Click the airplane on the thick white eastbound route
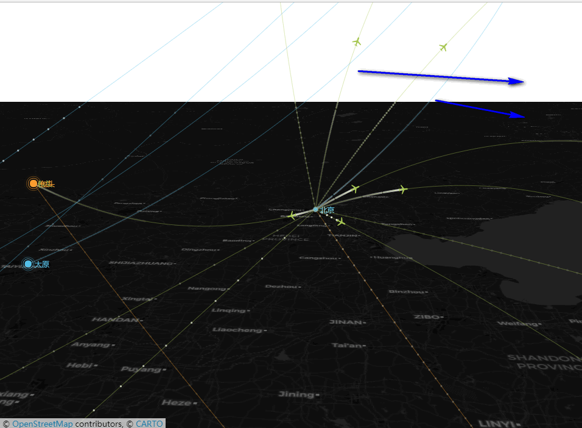The width and height of the screenshot is (582, 428). [355, 189]
